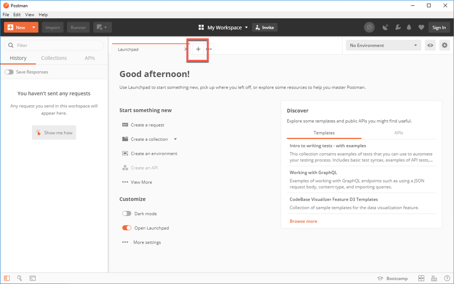Open the capture requests satellite icon
The image size is (454, 284).
[x=386, y=28]
